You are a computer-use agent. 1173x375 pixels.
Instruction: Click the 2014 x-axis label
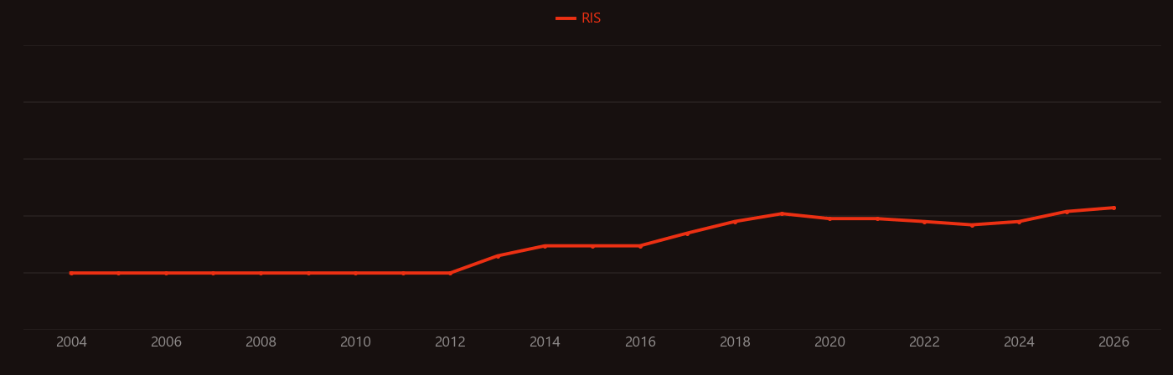(x=545, y=342)
